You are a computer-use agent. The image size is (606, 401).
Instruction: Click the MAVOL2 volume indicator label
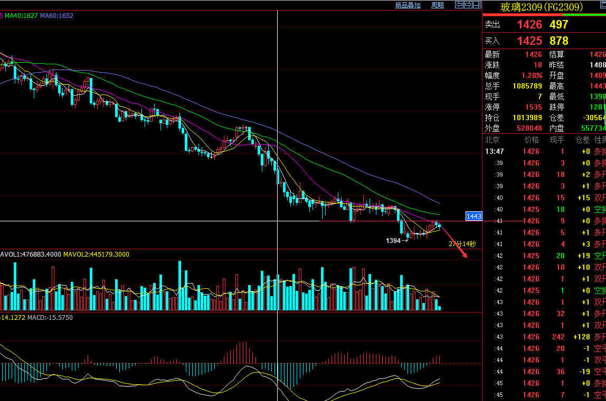[96, 255]
